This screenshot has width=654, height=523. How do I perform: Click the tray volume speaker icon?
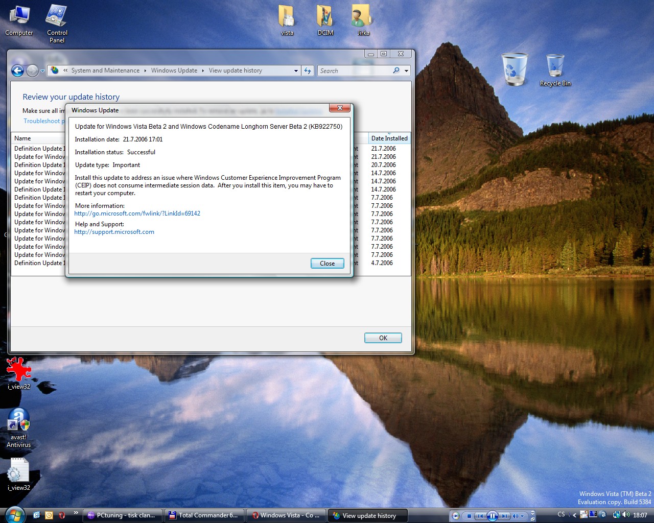626,515
